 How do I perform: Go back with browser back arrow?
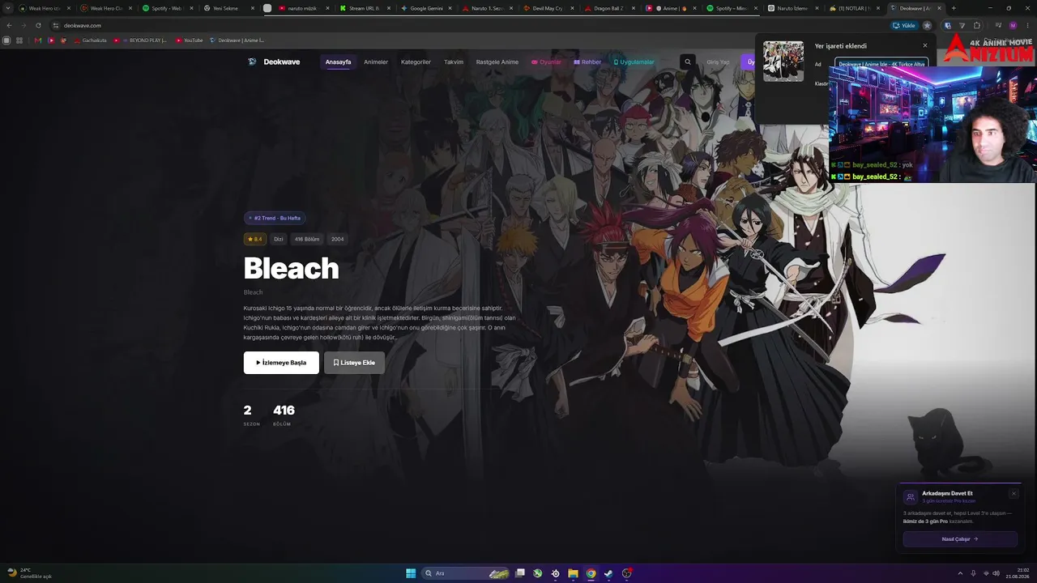pyautogui.click(x=10, y=25)
